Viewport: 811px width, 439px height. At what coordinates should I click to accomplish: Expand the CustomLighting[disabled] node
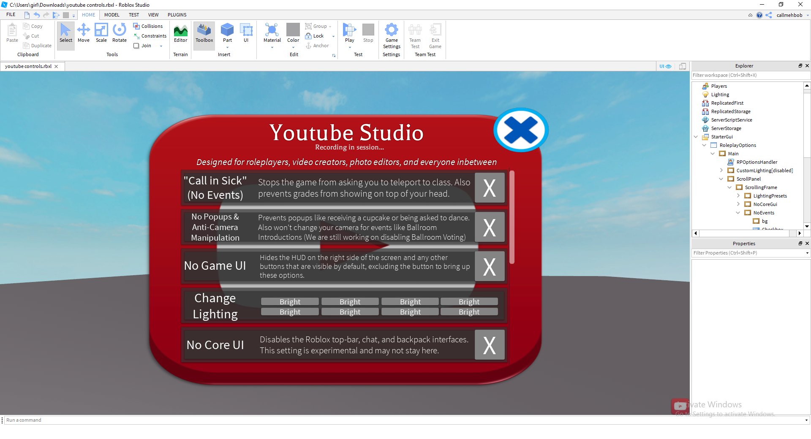tap(721, 171)
